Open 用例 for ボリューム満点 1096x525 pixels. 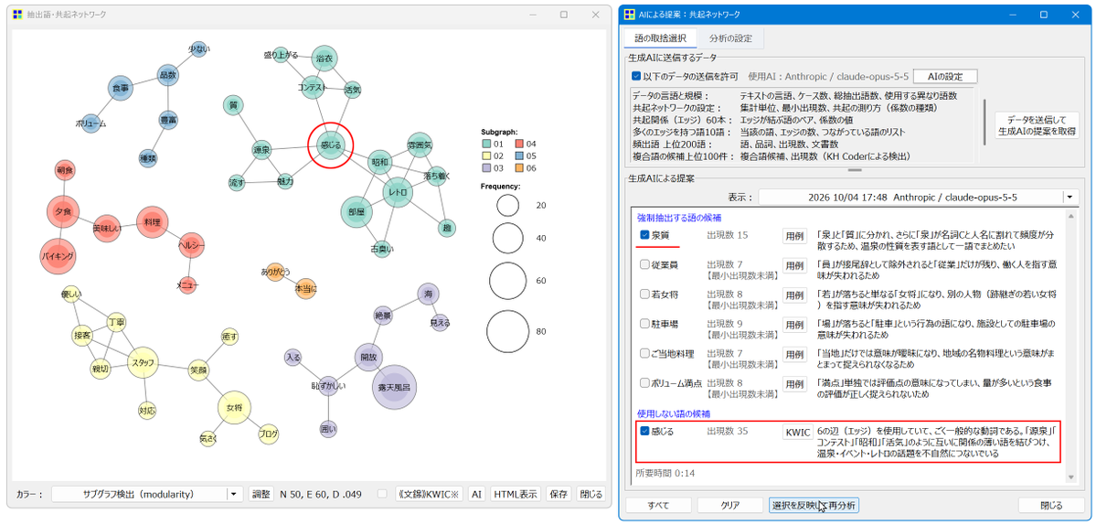[794, 384]
